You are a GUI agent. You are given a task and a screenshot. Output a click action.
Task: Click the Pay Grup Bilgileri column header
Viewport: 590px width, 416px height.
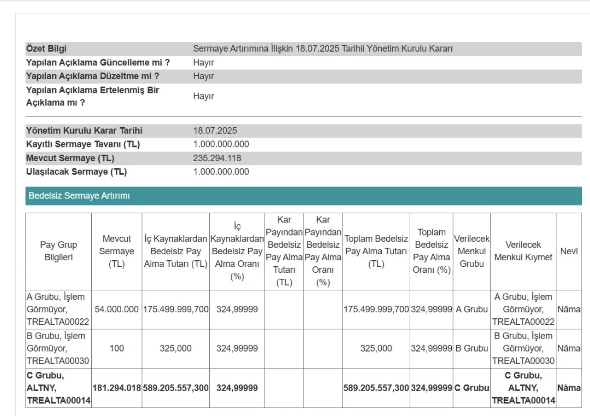point(59,251)
